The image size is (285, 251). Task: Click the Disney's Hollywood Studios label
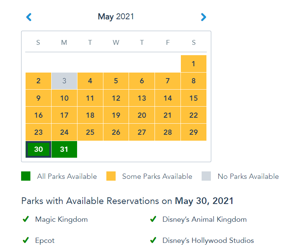[x=208, y=240]
